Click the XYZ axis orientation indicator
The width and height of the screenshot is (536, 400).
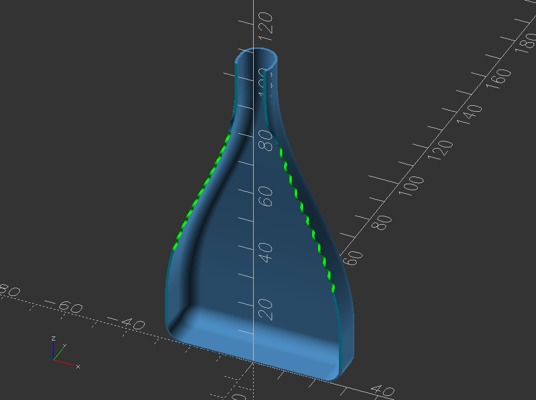point(66,353)
